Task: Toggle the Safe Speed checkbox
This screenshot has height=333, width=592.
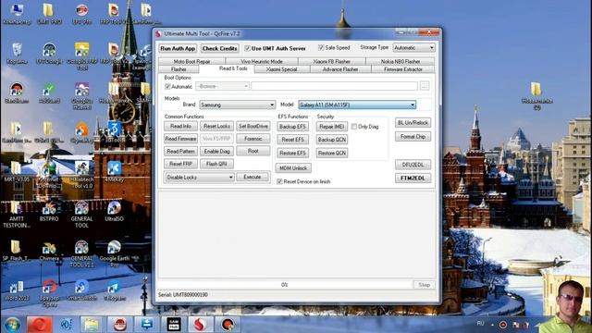Action: pyautogui.click(x=321, y=47)
